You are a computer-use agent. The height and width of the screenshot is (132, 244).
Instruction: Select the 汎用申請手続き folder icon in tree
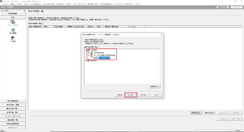pos(92,53)
